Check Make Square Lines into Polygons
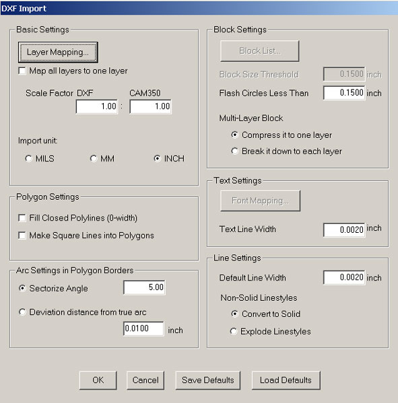Screen dimensions: 398x403 click(x=22, y=235)
